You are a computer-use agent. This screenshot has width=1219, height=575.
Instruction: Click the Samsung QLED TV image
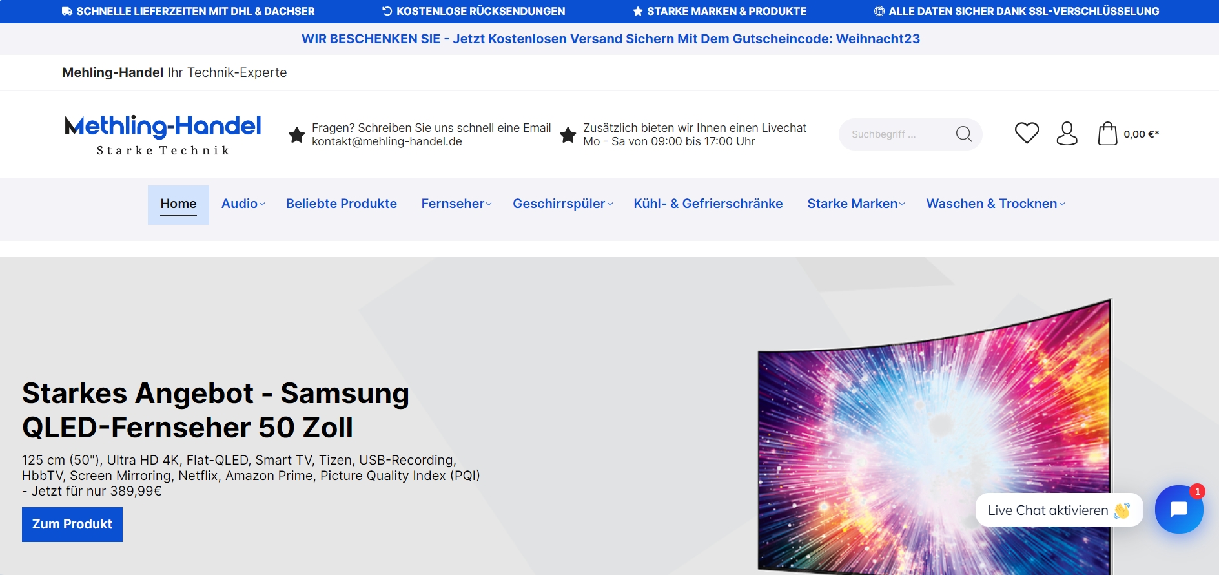click(935, 436)
